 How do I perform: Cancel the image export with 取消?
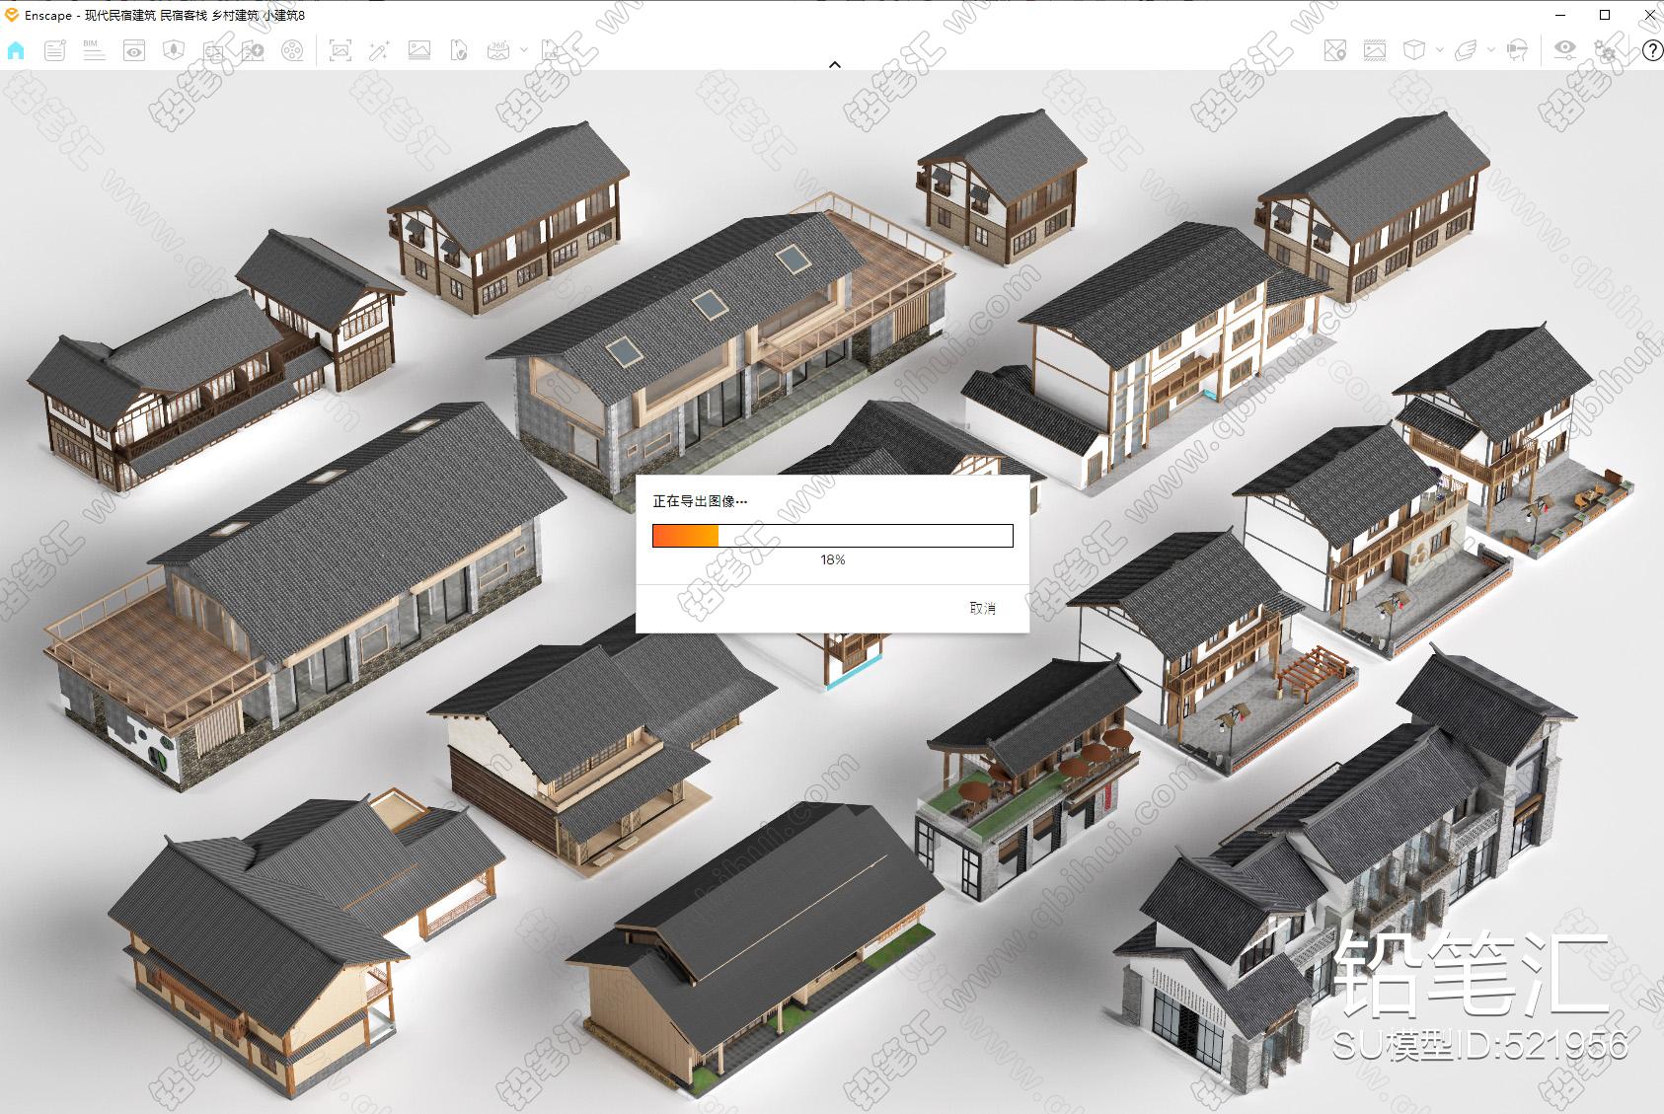[983, 608]
